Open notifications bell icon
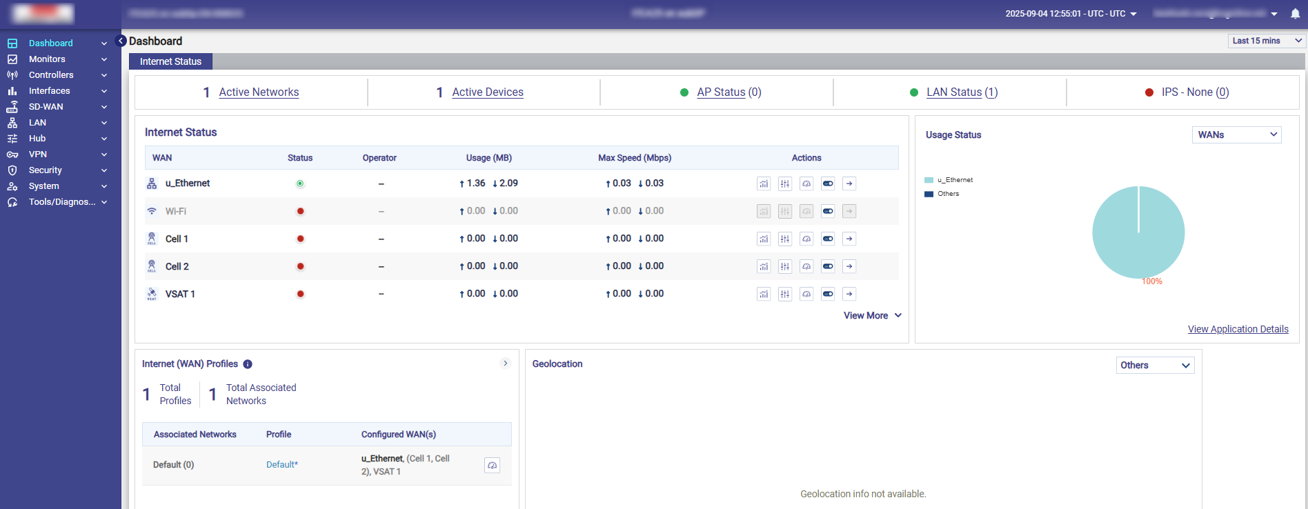Viewport: 1308px width, 509px height. click(x=1295, y=14)
